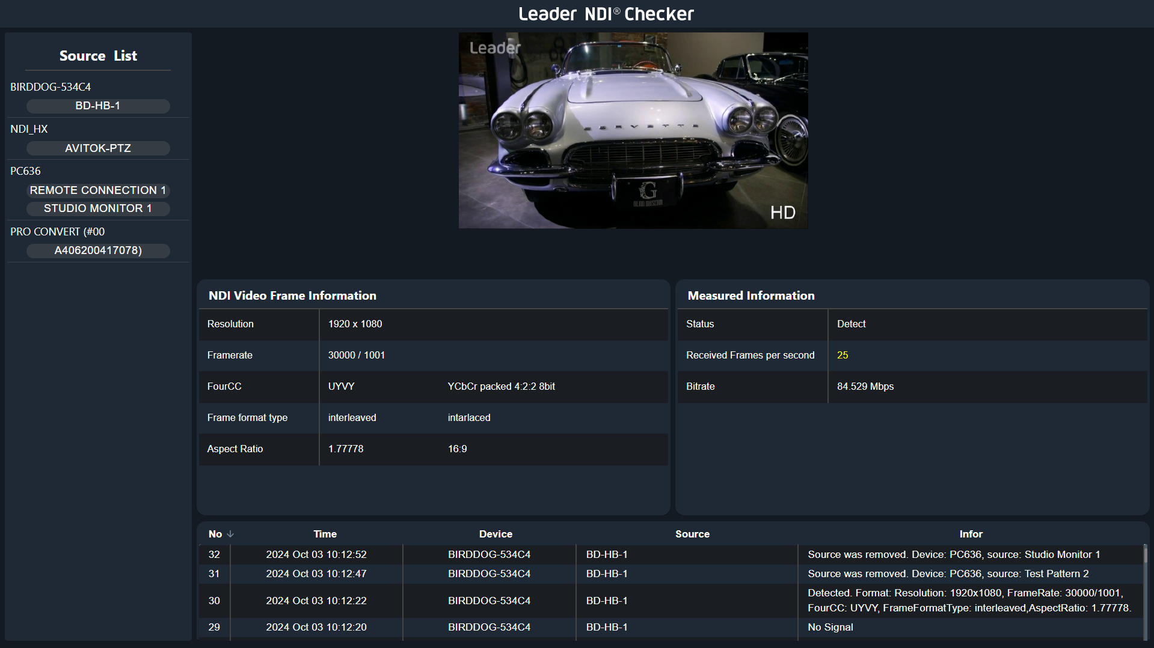Click the Source List title
This screenshot has height=648, width=1154.
98,56
